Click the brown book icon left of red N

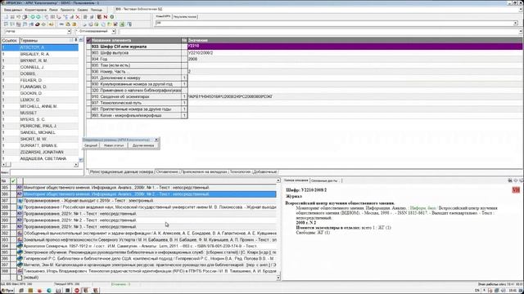click(99, 16)
